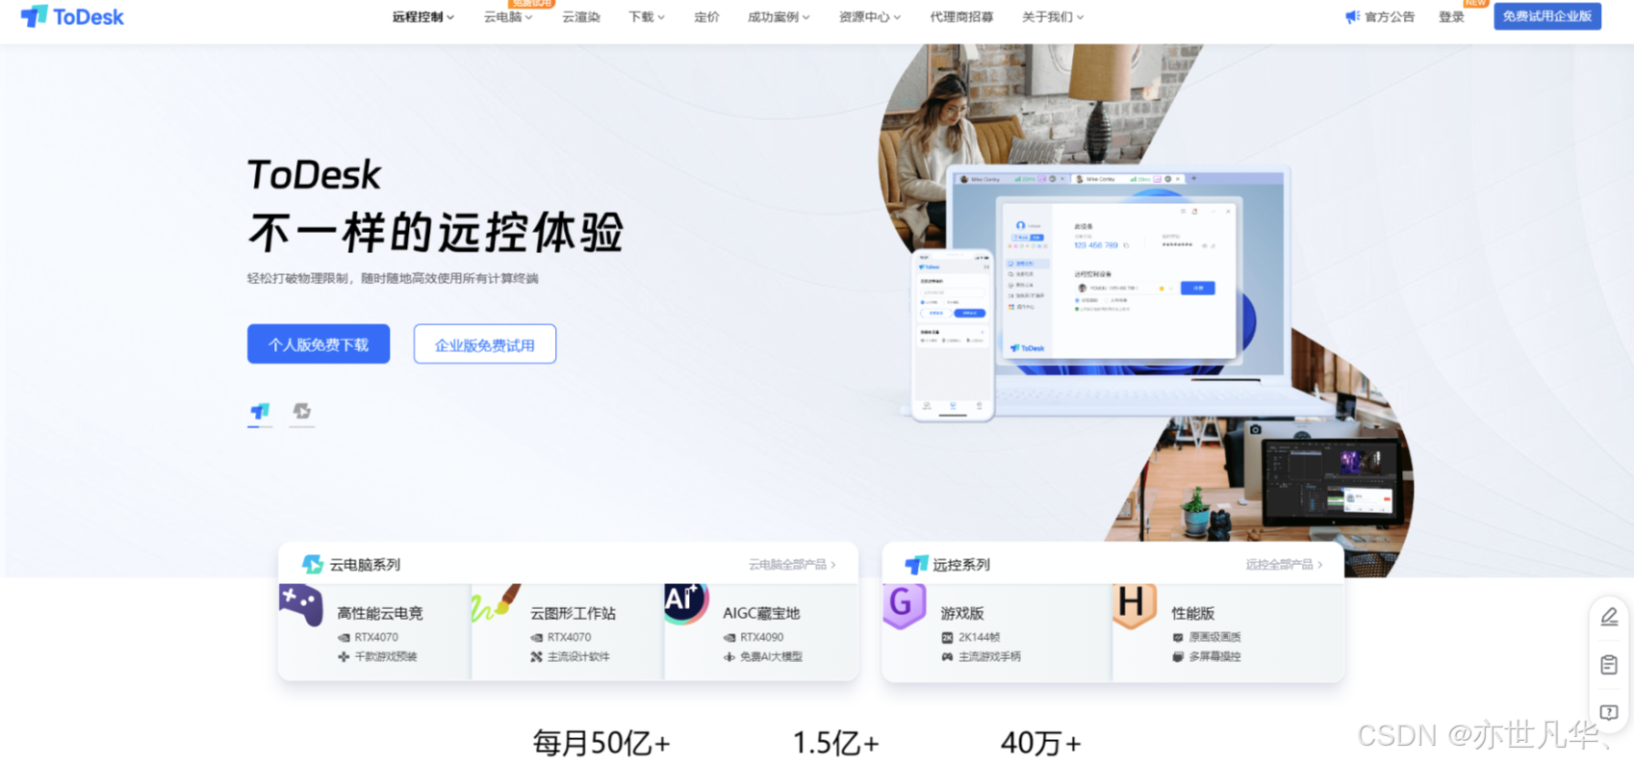Open the AIGC藏宝地 product
The image size is (1634, 764).
(761, 613)
